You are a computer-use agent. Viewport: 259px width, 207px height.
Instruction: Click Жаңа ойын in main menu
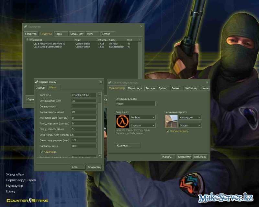[15, 174]
